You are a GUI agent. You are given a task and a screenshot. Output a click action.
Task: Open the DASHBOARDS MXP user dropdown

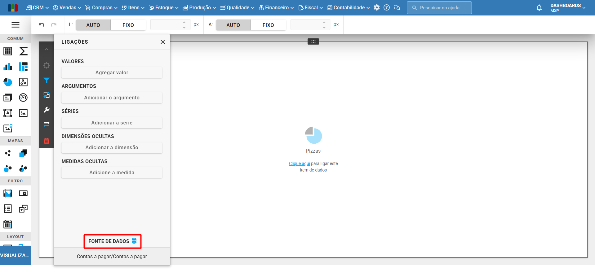point(568,8)
